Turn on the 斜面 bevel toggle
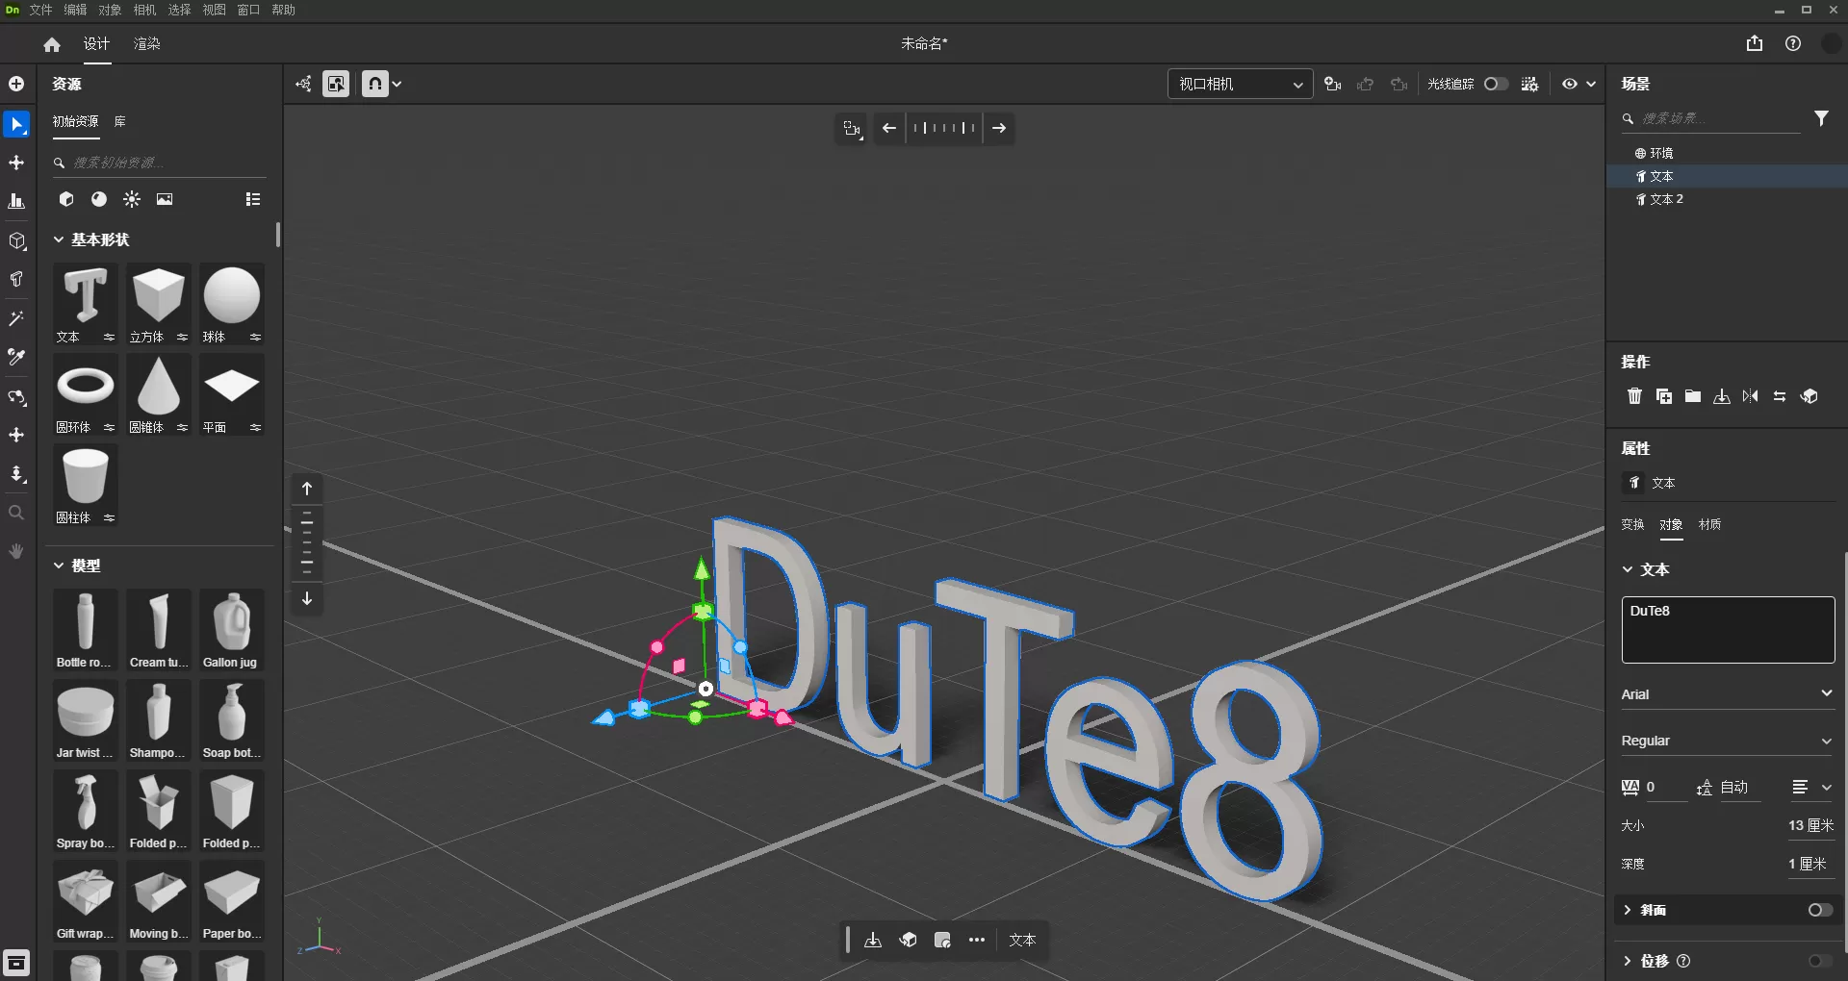This screenshot has height=981, width=1848. tap(1817, 910)
